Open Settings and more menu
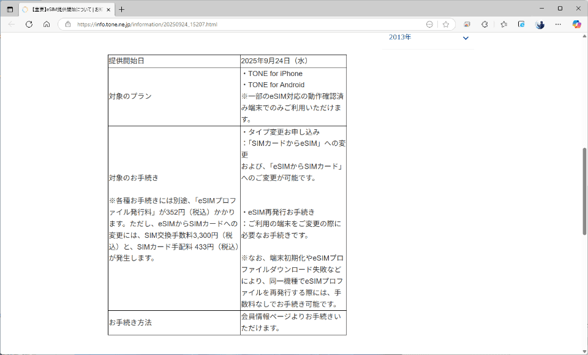 pyautogui.click(x=558, y=25)
